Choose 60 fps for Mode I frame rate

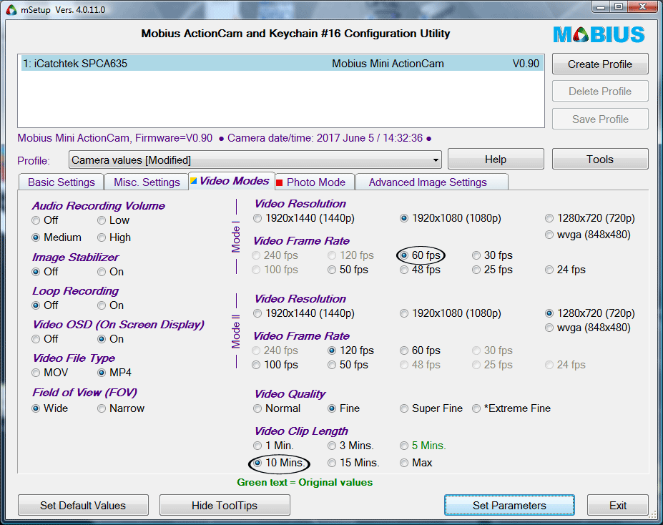(x=420, y=255)
